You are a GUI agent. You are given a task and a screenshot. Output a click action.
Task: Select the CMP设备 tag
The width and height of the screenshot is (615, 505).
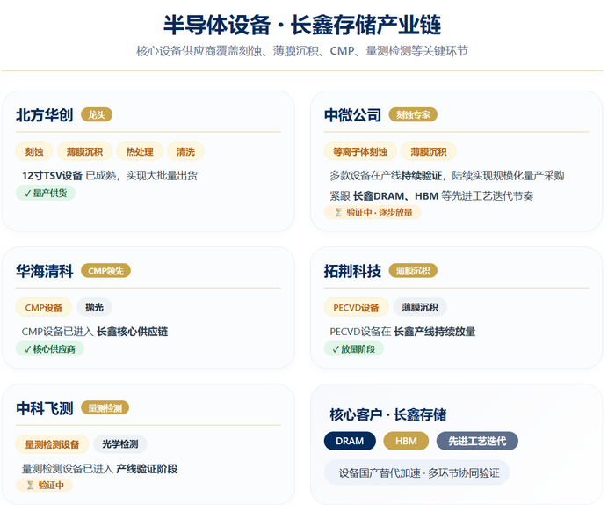tap(44, 307)
